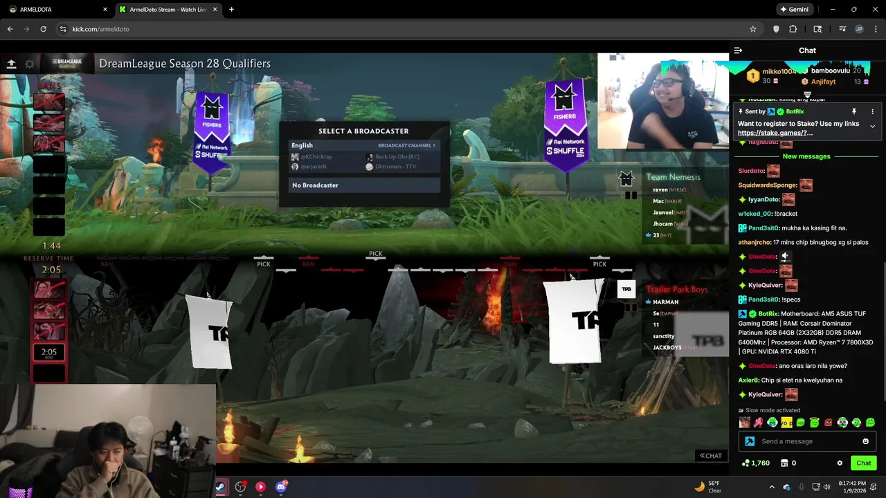This screenshot has width=886, height=498.
Task: Focus the Send a message input field
Action: (x=807, y=441)
